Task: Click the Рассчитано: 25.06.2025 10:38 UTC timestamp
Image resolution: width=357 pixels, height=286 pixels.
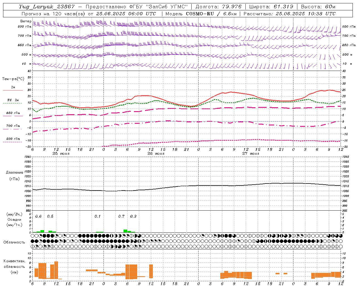Action: tap(290, 14)
